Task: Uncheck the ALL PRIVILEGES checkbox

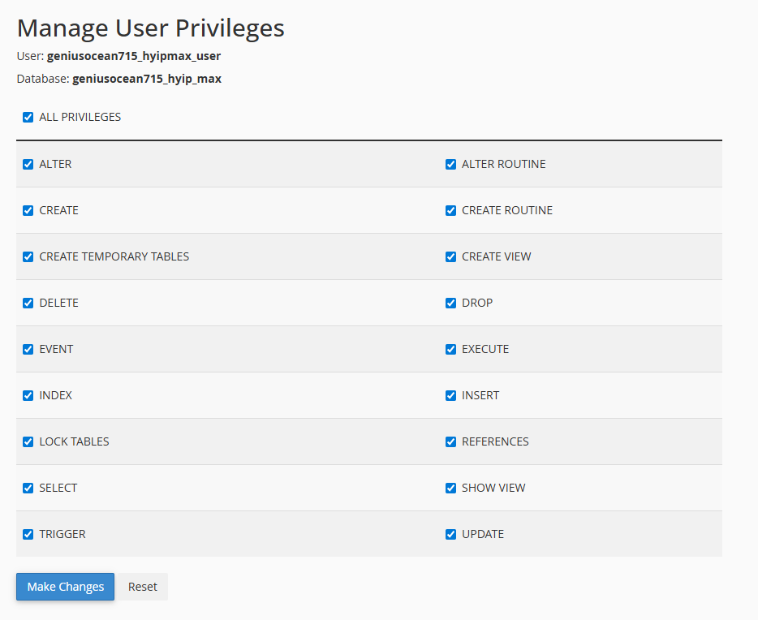Action: tap(28, 117)
